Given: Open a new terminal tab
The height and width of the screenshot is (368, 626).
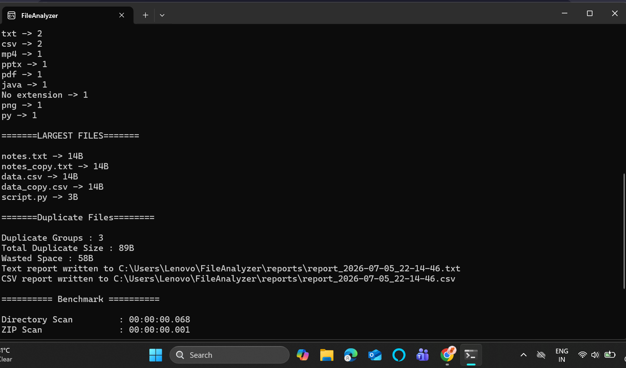Looking at the screenshot, I should pyautogui.click(x=145, y=15).
